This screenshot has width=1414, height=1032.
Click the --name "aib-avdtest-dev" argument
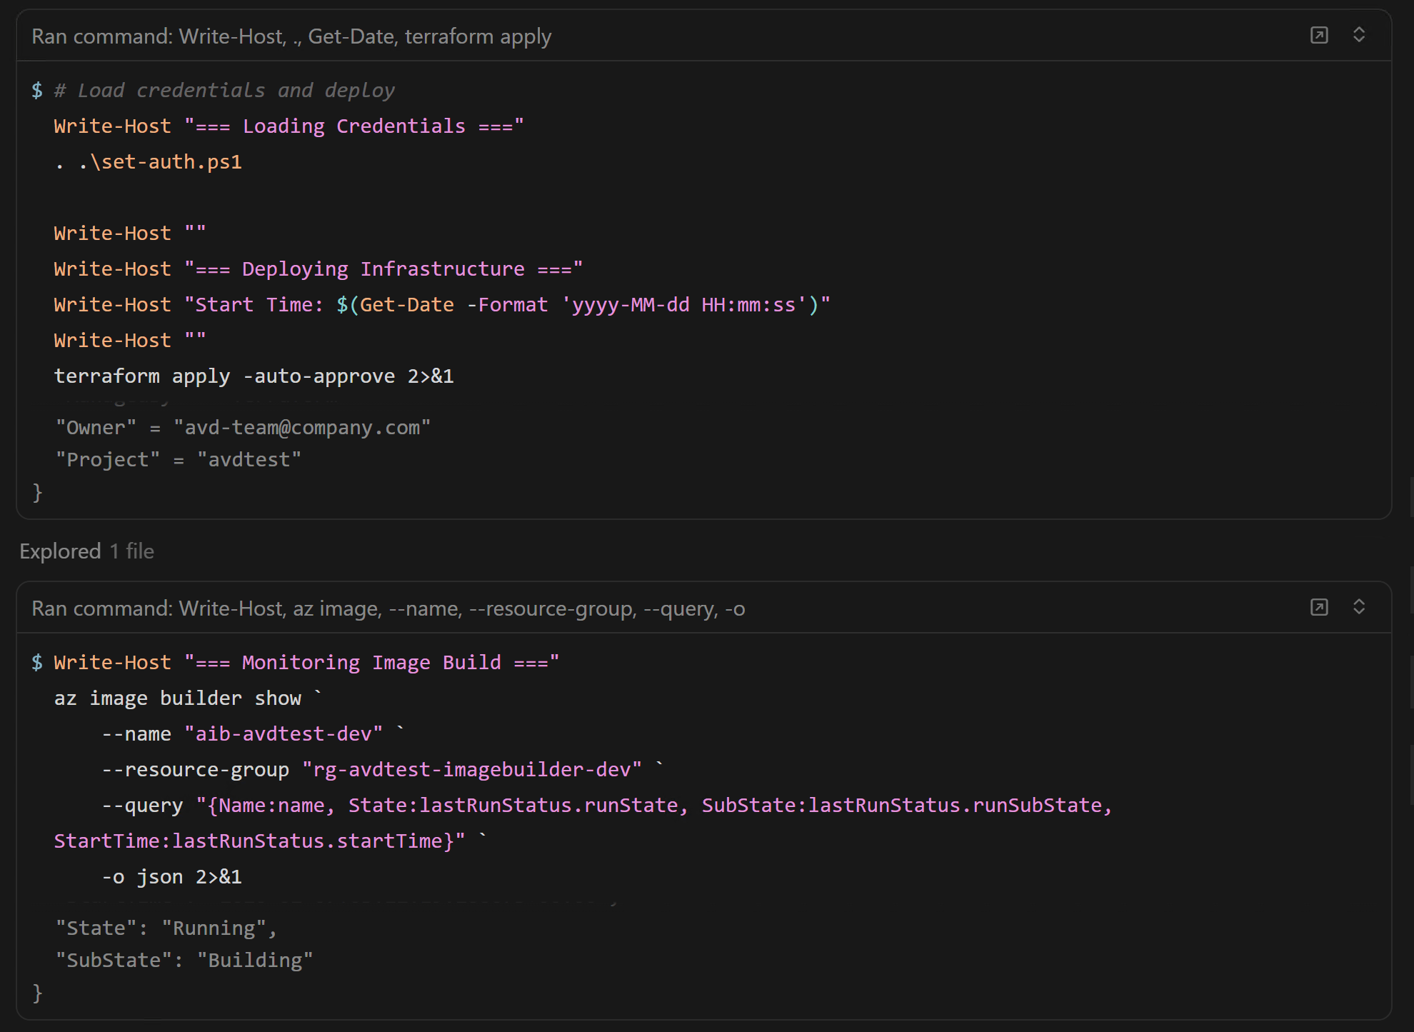tap(243, 734)
